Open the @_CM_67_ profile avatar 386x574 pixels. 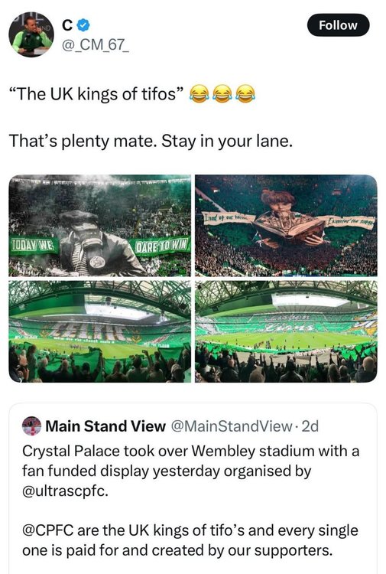31,34
